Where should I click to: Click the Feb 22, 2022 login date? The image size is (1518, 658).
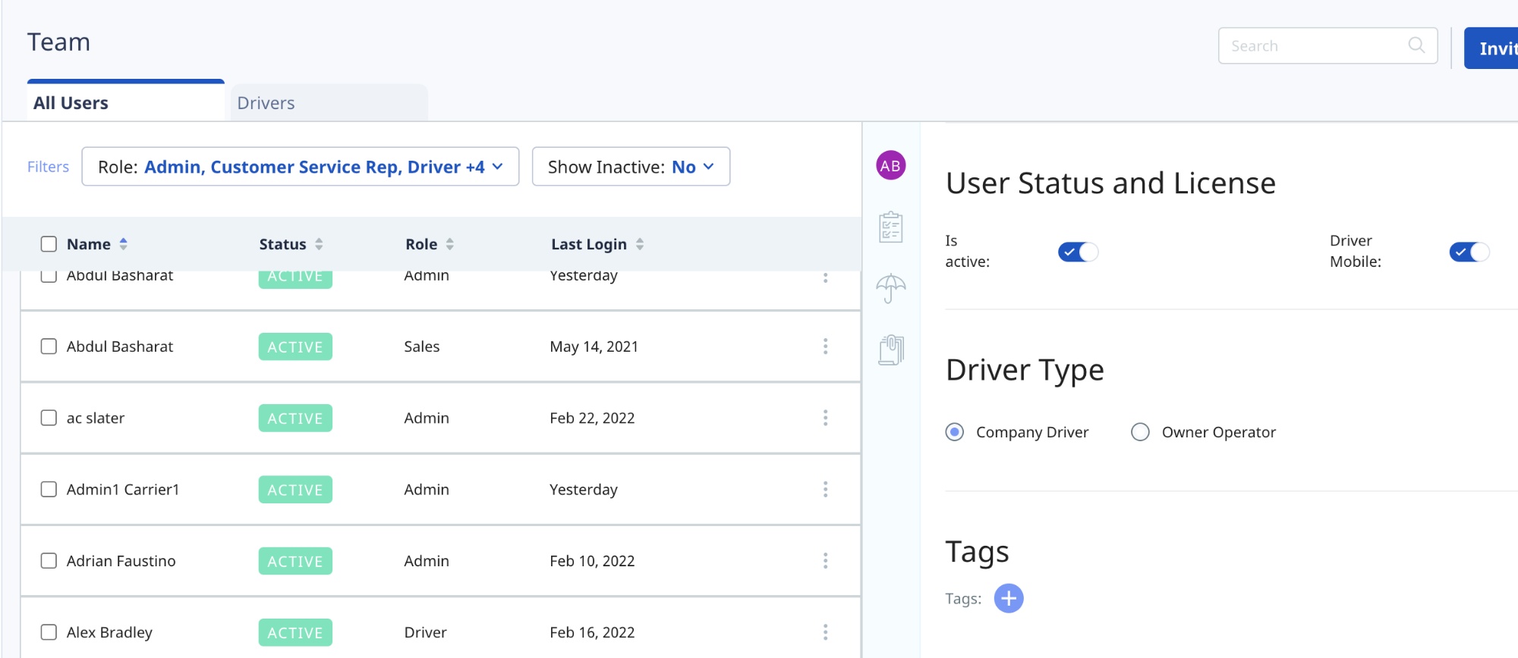click(x=592, y=418)
